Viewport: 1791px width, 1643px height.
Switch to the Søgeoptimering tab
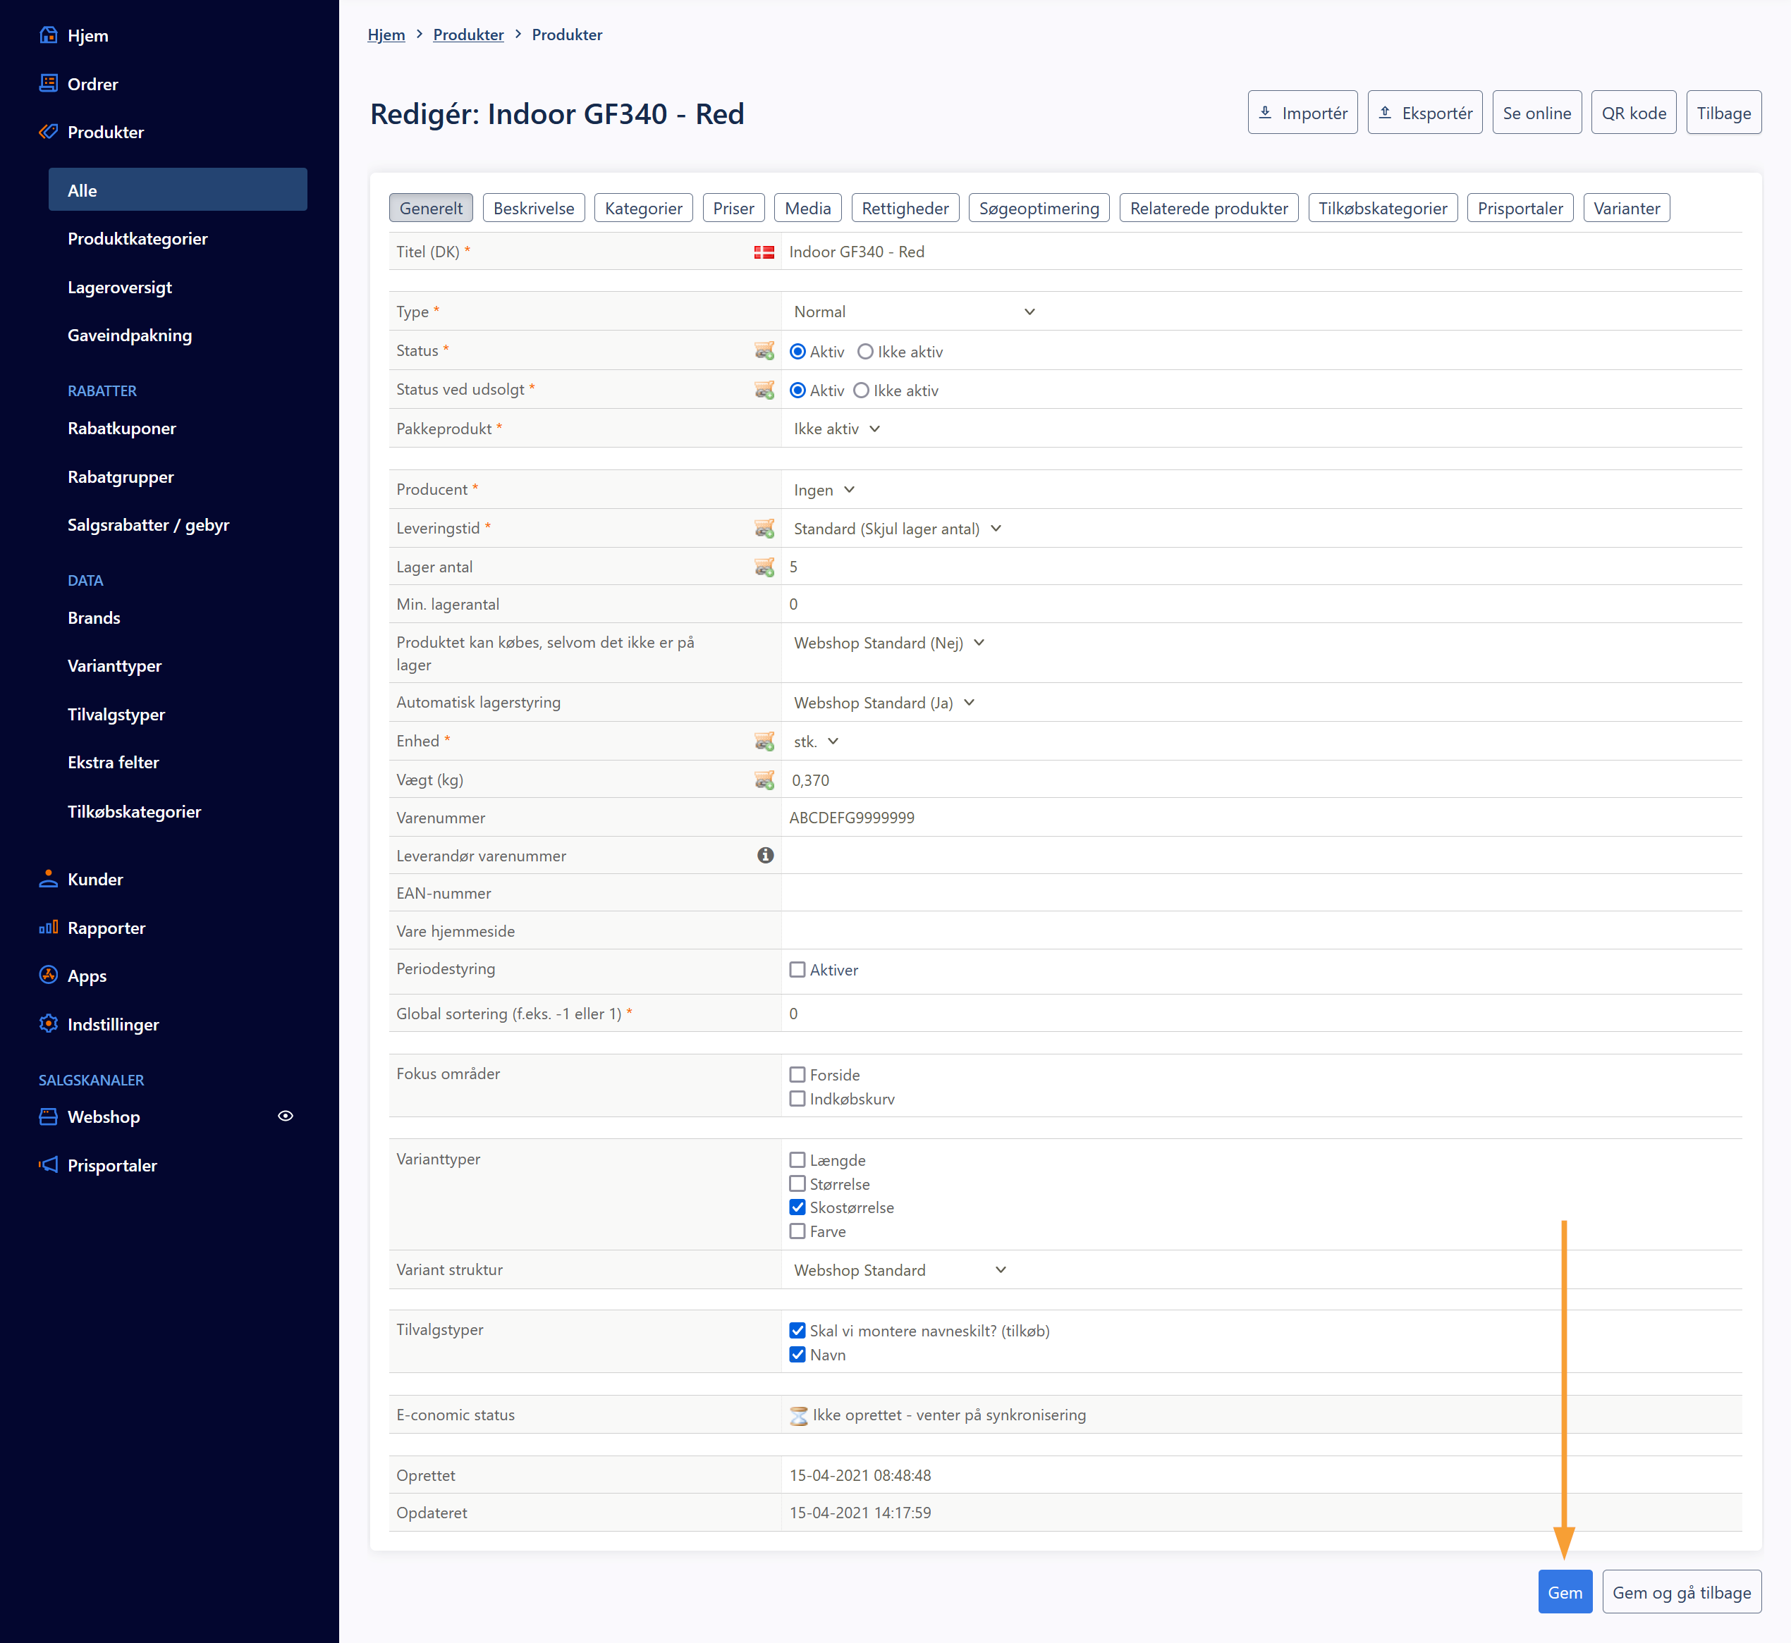coord(1039,208)
